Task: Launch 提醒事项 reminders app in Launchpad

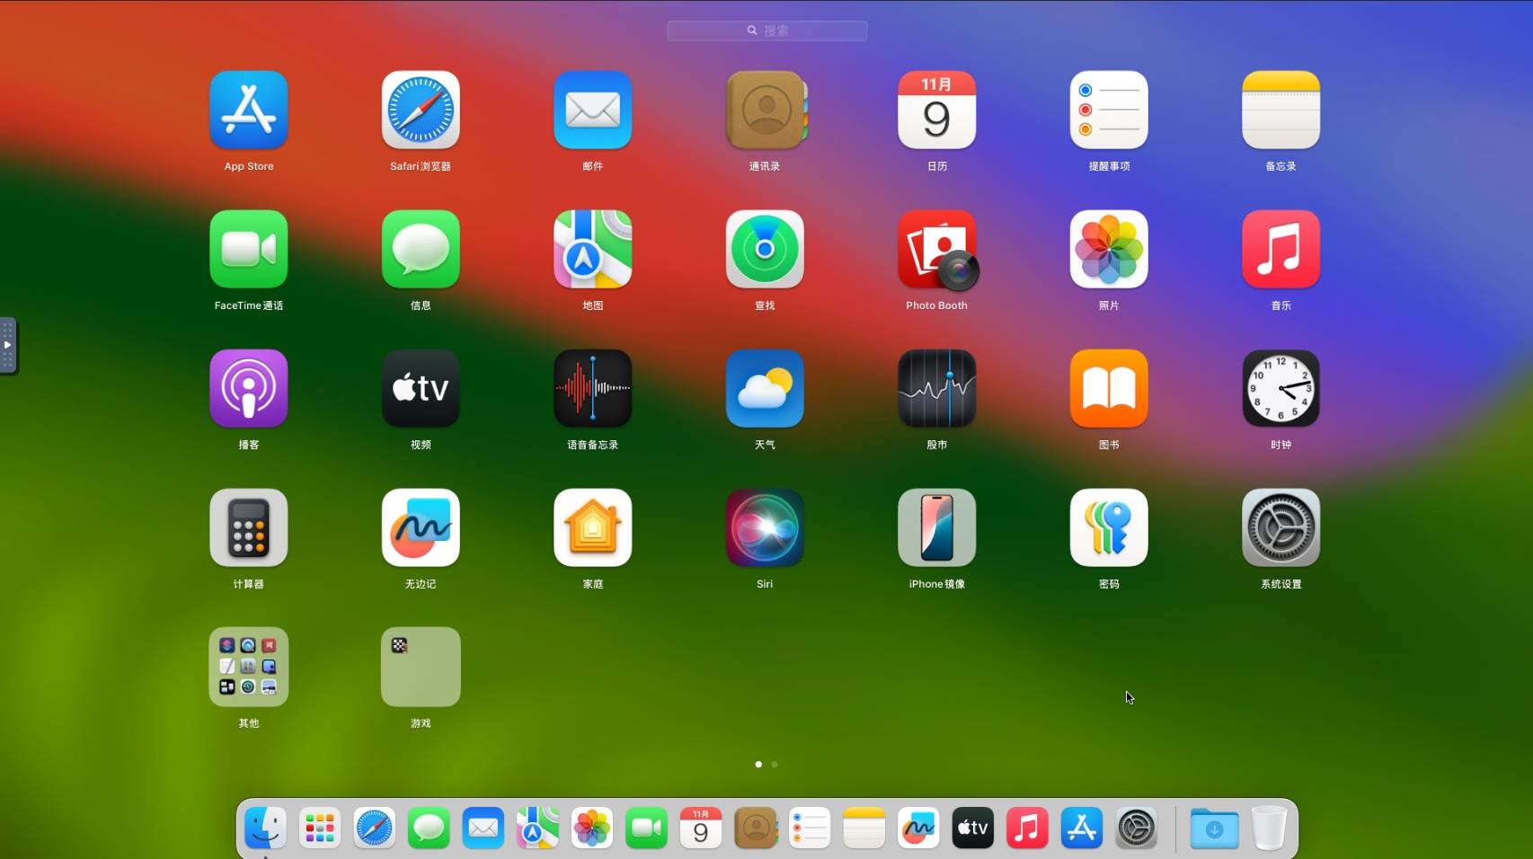Action: pos(1109,110)
